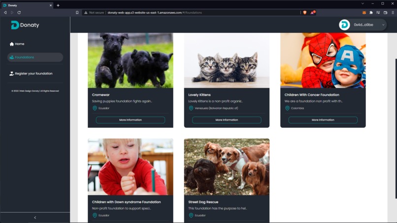Open the browser hamburger menu
The width and height of the screenshot is (397, 223).
[393, 12]
